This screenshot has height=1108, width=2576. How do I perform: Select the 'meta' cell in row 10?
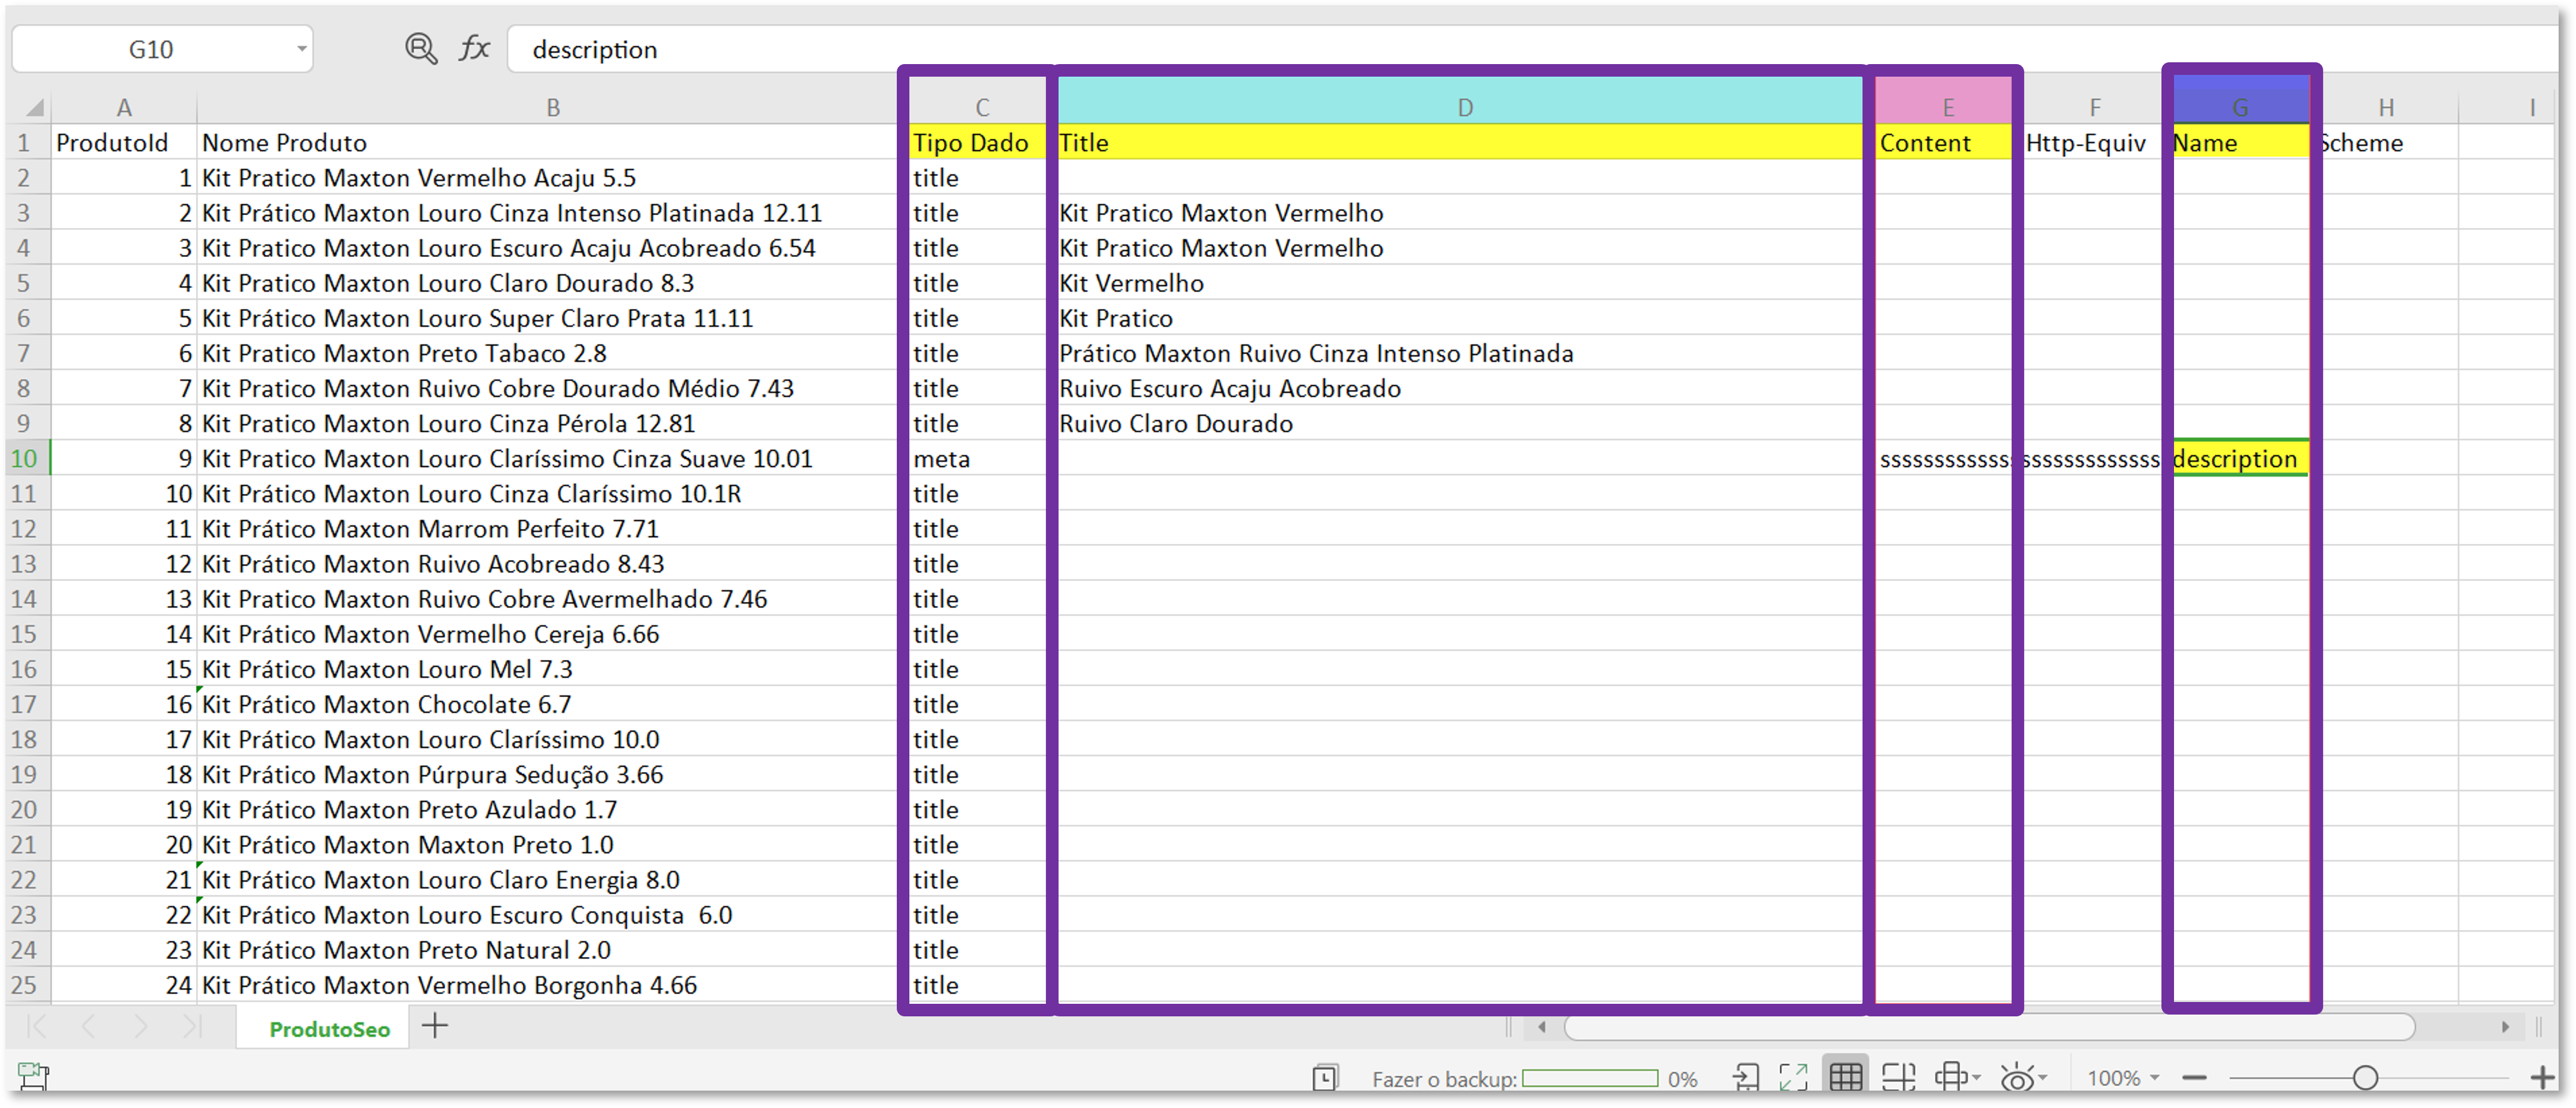pyautogui.click(x=978, y=458)
